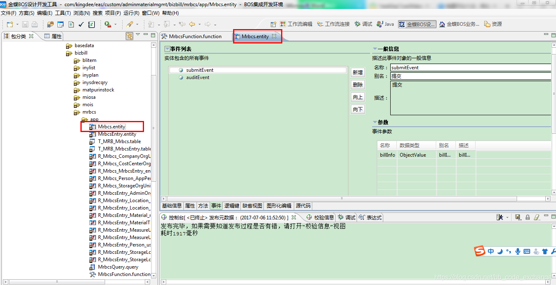The height and width of the screenshot is (285, 556).
Task: Switch to 图形化编辑 bottom editor tab
Action: pos(279,206)
